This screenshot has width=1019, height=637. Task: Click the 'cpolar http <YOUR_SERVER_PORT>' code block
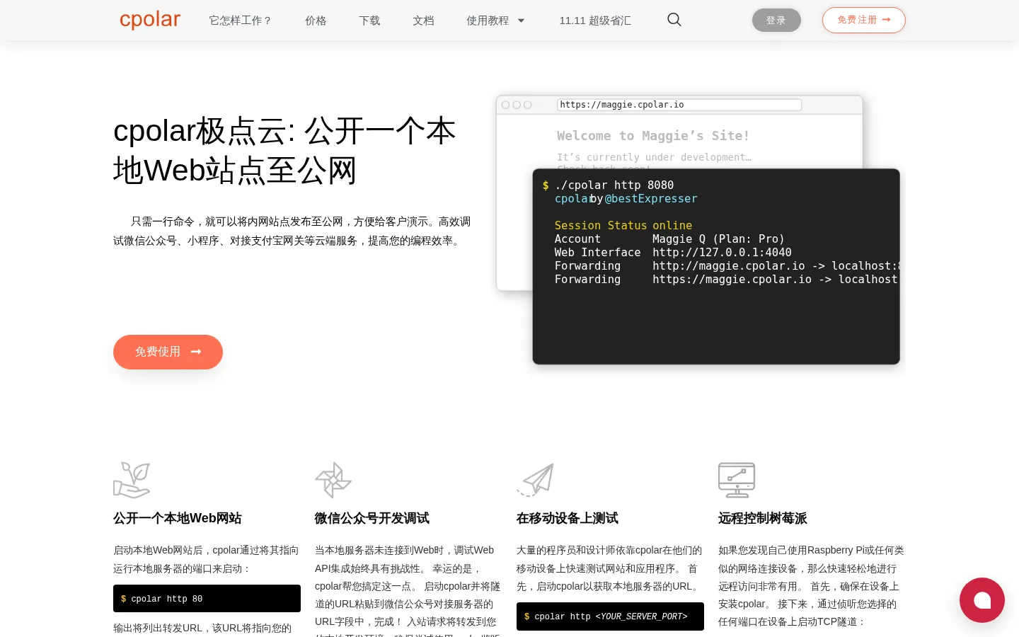point(610,616)
